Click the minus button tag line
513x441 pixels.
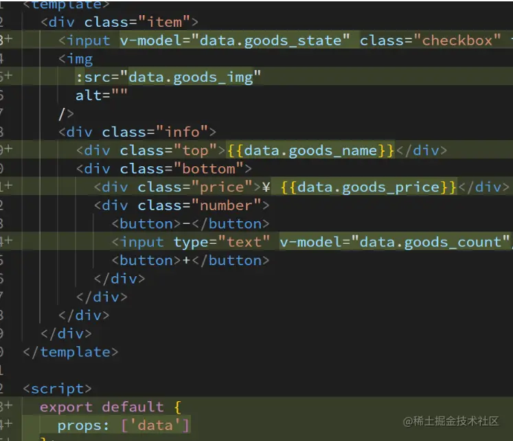[x=190, y=224]
